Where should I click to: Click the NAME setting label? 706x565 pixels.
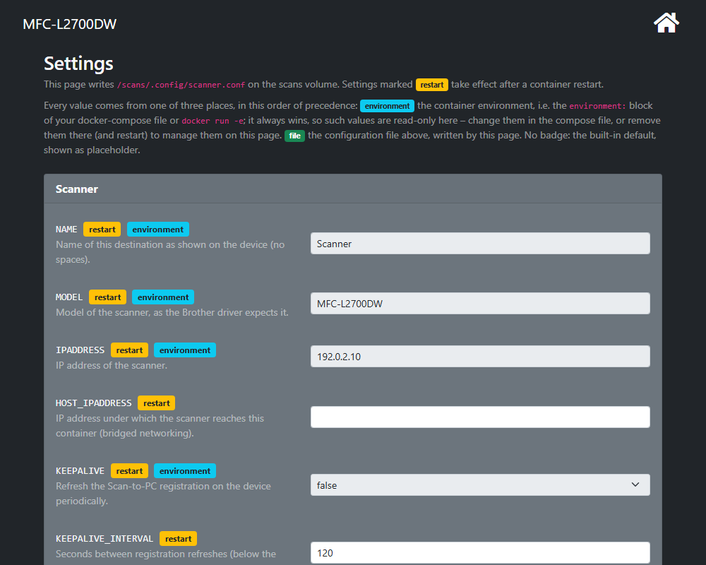[66, 230]
